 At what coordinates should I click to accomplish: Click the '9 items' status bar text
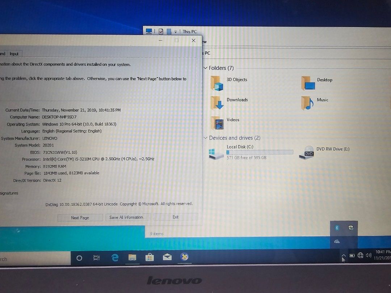point(157,234)
